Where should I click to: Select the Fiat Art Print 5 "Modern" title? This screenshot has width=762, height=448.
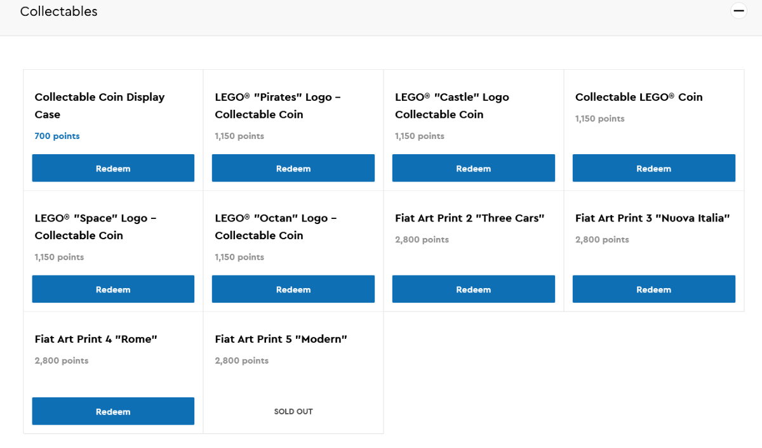click(x=281, y=339)
